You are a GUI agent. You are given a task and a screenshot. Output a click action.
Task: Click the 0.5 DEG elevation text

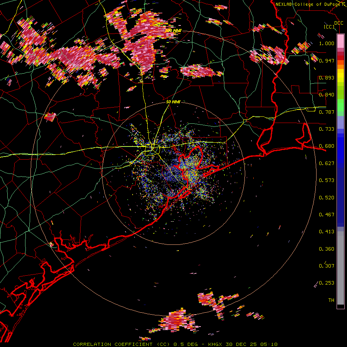click(x=185, y=344)
